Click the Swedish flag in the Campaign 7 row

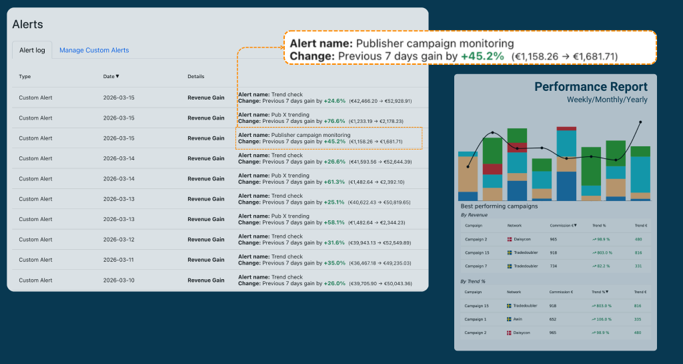(510, 266)
